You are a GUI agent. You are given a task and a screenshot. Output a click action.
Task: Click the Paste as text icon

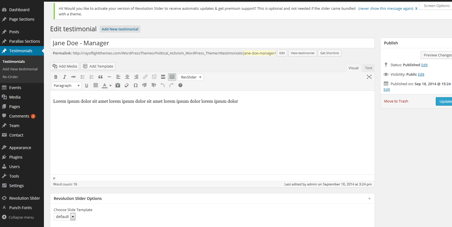click(118, 85)
